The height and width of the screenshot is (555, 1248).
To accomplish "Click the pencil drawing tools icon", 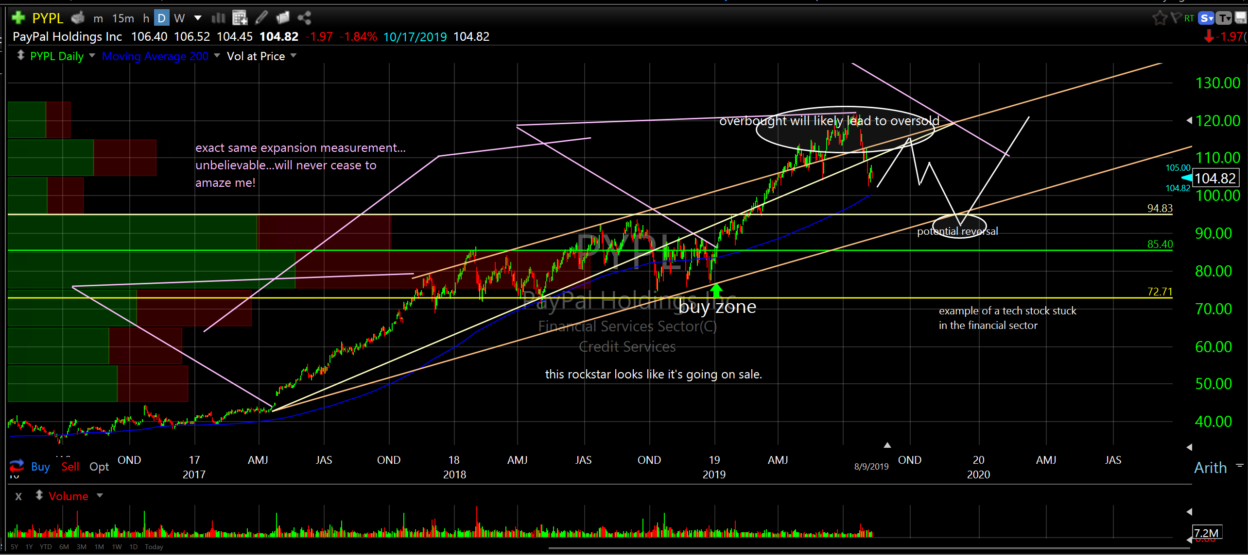I will coord(261,18).
